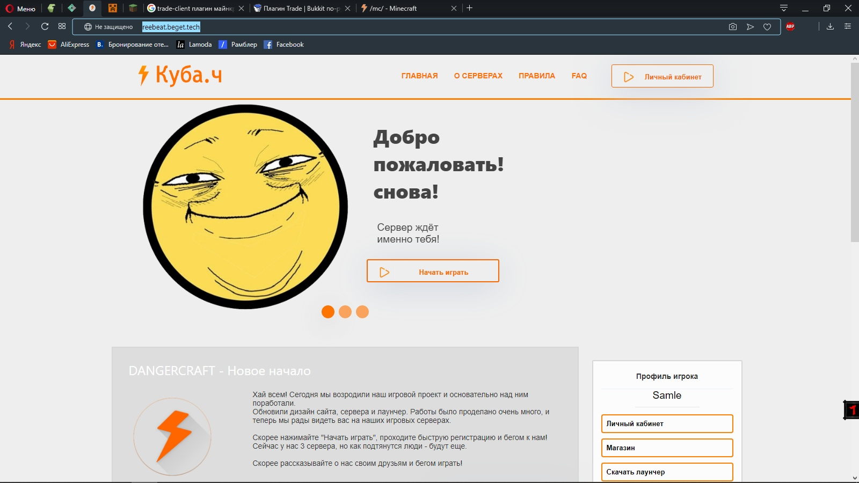Take a snapshot with camera icon
859x483 pixels.
coord(733,27)
